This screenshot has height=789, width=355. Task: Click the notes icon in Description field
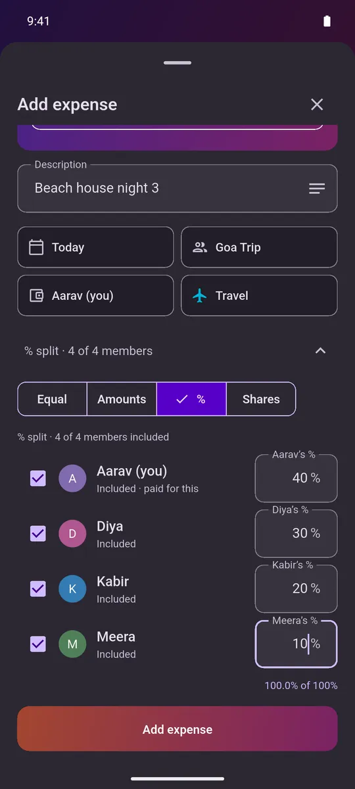(317, 189)
